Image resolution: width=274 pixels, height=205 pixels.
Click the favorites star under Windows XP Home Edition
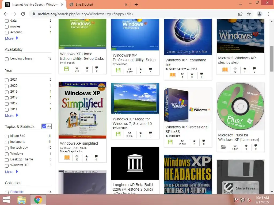(87, 68)
